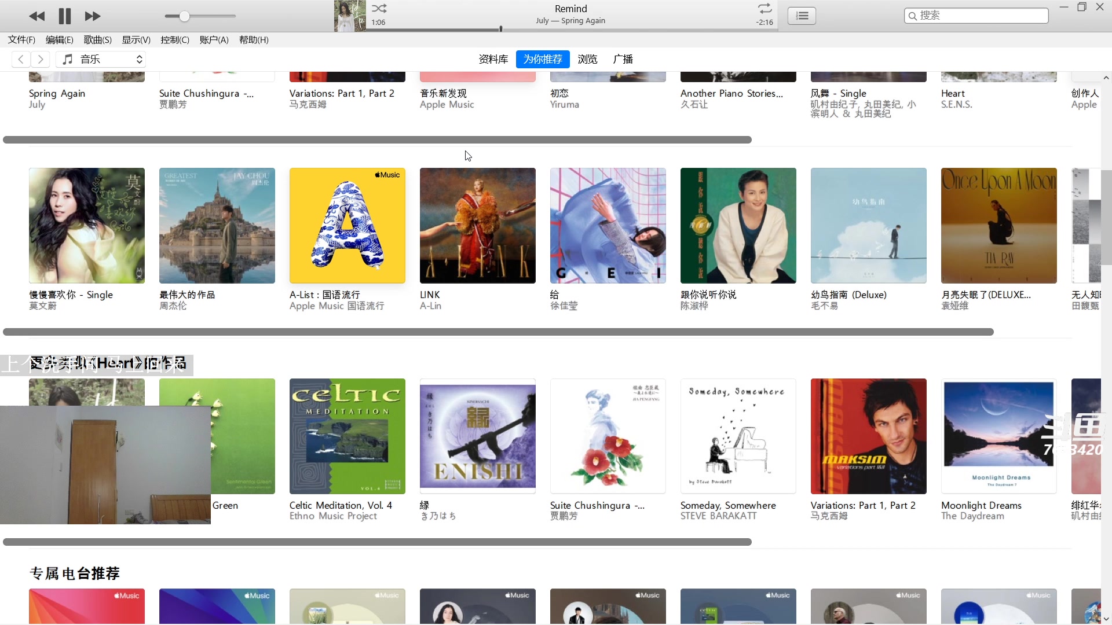The height and width of the screenshot is (625, 1112).
Task: Click the search magnifier icon
Action: pyautogui.click(x=913, y=16)
